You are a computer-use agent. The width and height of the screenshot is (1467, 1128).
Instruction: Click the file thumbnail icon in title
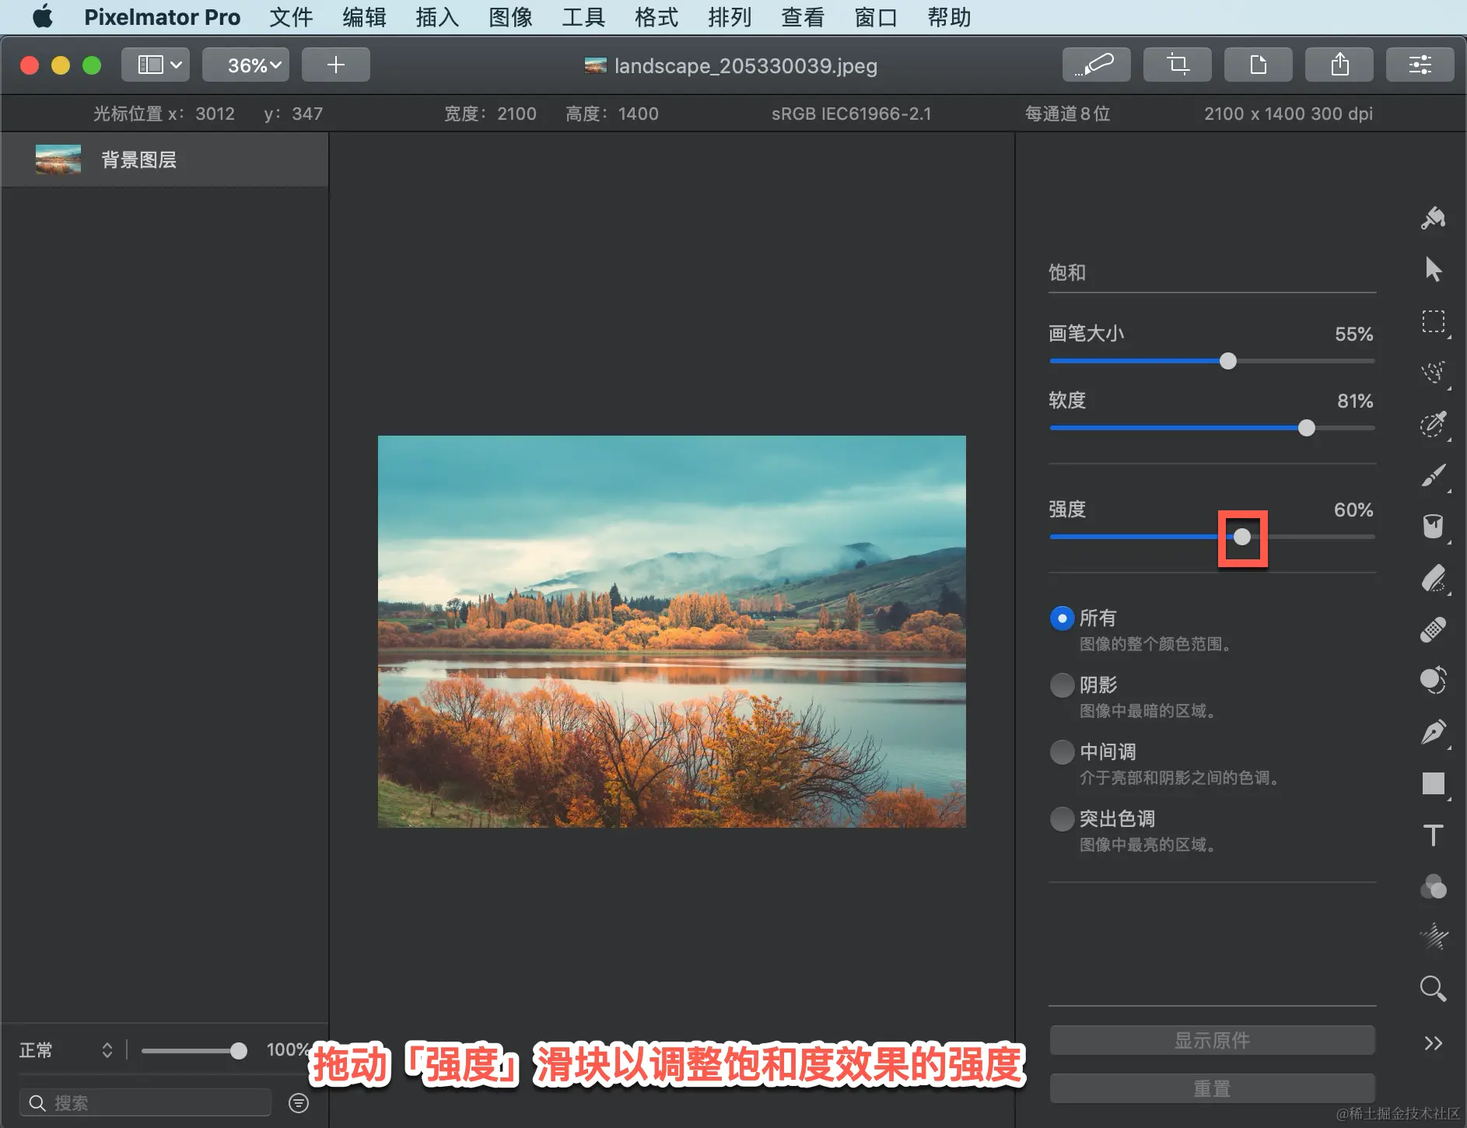595,65
